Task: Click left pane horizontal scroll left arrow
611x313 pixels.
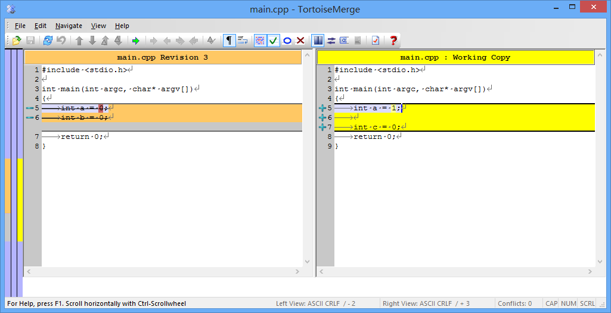Action: 28,272
